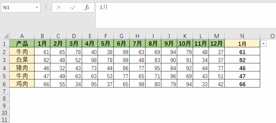
Task: Select column G header
Action: click(x=122, y=36)
